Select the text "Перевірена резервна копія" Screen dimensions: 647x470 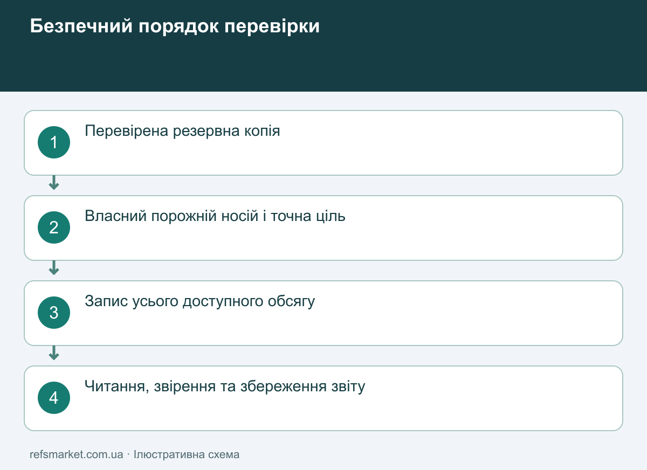tap(182, 131)
